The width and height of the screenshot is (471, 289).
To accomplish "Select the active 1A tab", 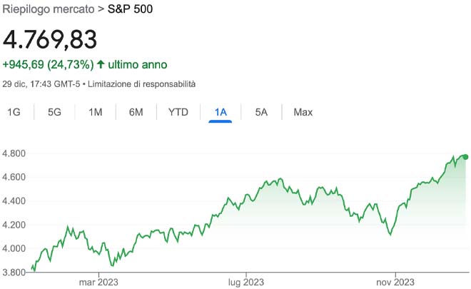I will 221,112.
